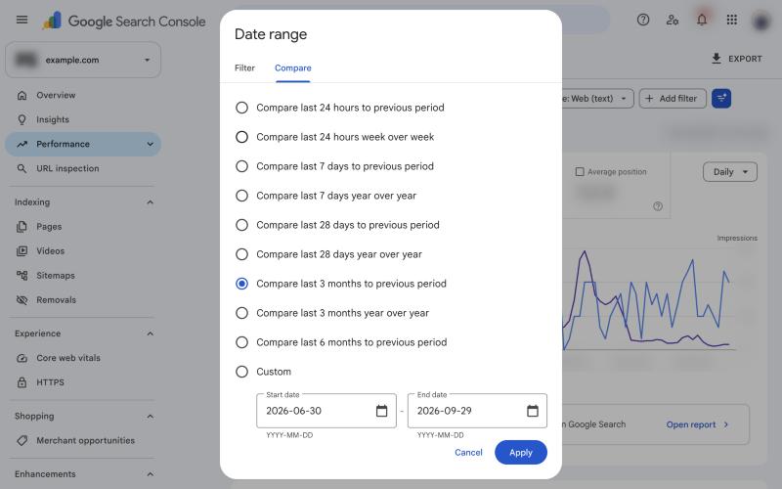Click the Pages icon in Indexing
Image resolution: width=782 pixels, height=489 pixels.
click(22, 227)
